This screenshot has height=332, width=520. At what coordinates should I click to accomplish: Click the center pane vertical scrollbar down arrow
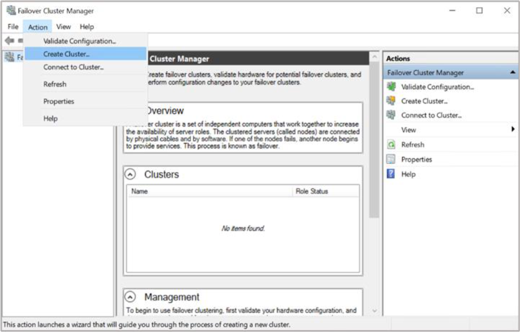[374, 311]
